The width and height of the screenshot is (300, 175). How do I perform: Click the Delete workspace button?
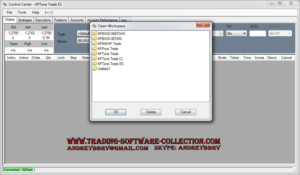[151, 112]
